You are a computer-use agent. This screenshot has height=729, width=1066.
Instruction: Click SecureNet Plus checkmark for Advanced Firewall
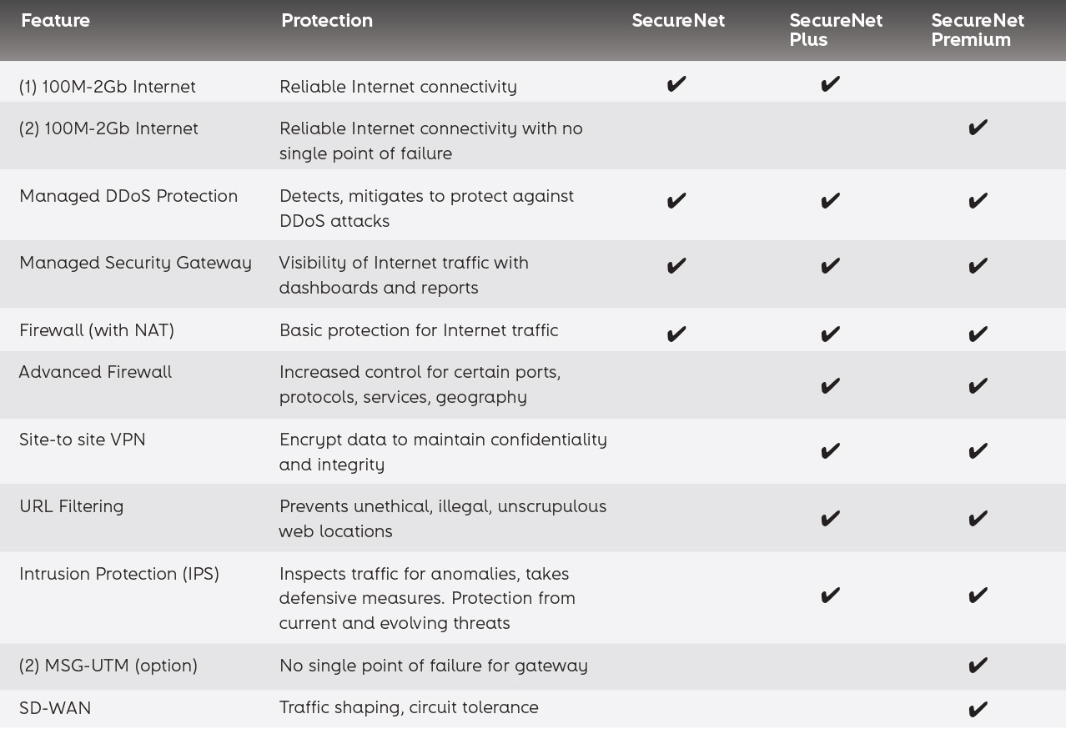(x=830, y=385)
